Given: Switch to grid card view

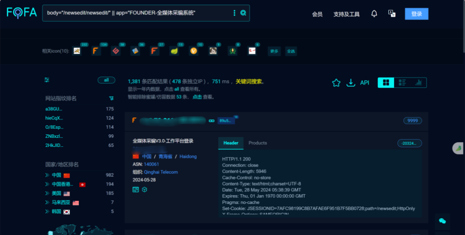Looking at the screenshot, I should 386,83.
